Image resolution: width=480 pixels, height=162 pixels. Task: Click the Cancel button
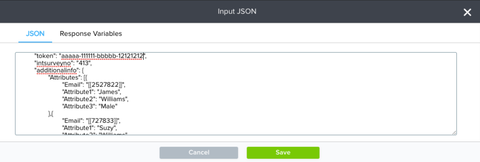[199, 152]
